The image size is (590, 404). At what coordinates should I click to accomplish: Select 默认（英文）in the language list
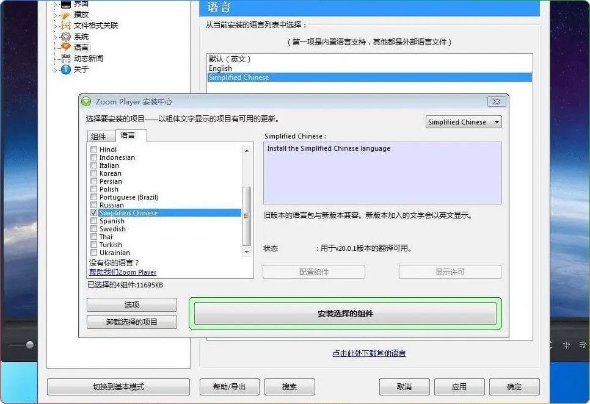click(x=369, y=59)
